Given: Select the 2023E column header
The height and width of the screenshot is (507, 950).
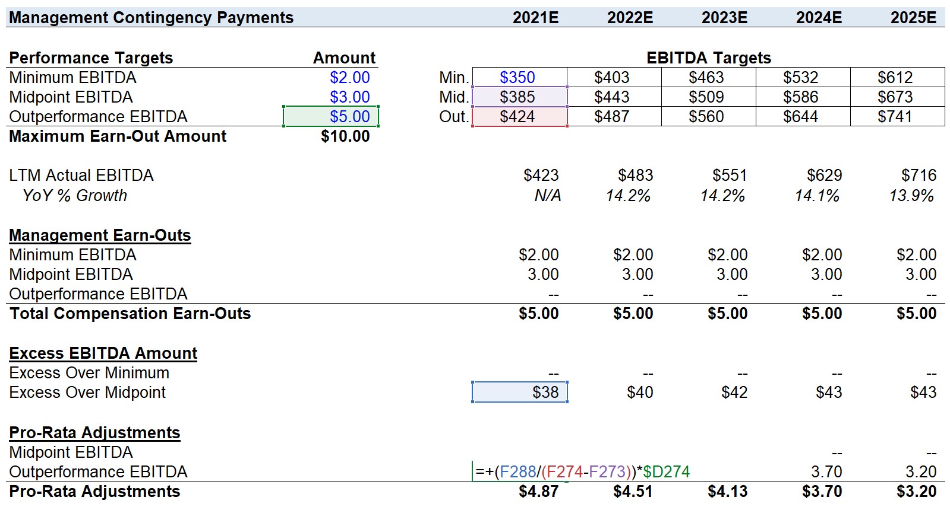Looking at the screenshot, I should pos(725,18).
